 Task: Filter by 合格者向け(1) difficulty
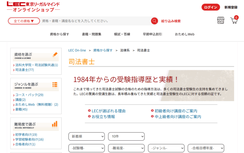tap(25, 144)
